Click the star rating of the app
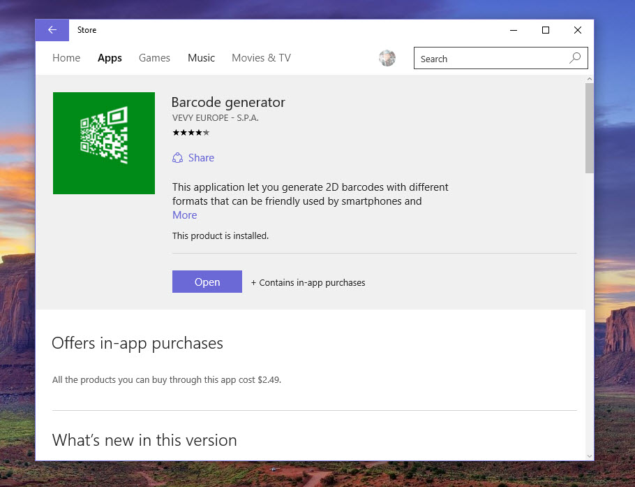The image size is (635, 487). [191, 133]
